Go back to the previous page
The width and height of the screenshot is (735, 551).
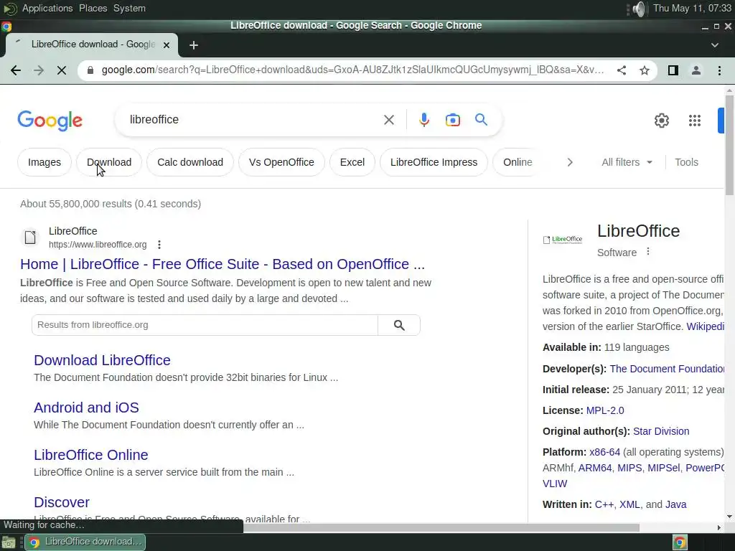[16, 70]
